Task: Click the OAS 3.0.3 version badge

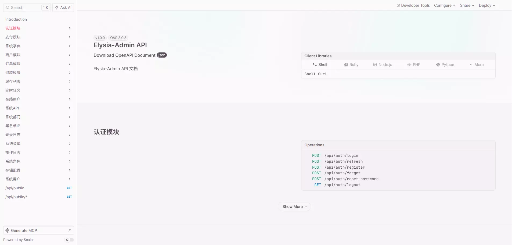Action: (118, 38)
